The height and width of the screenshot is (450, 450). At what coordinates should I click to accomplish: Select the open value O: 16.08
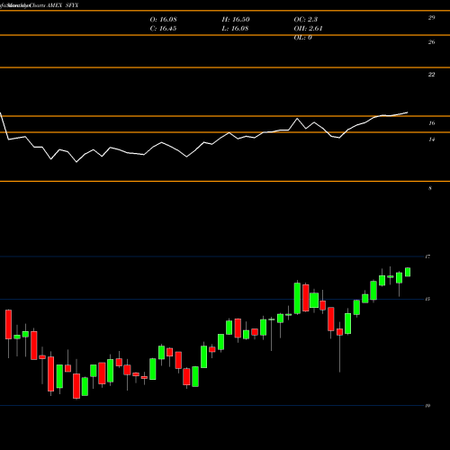coord(163,20)
